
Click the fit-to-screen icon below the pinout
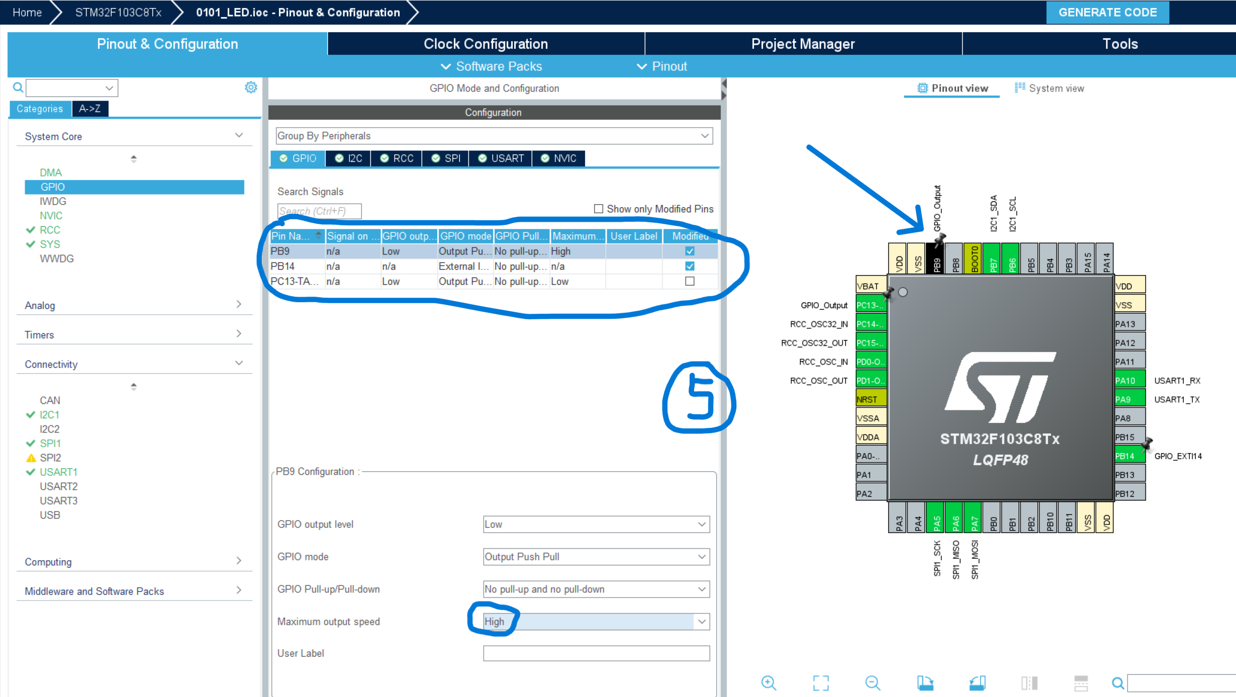(x=821, y=683)
